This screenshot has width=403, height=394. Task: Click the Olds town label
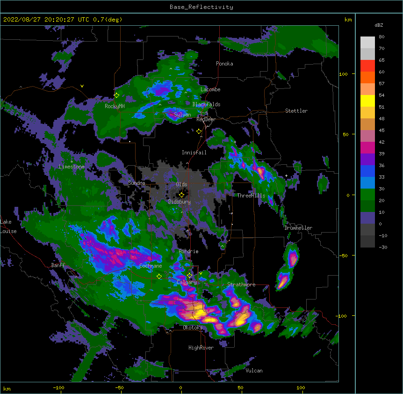181,184
